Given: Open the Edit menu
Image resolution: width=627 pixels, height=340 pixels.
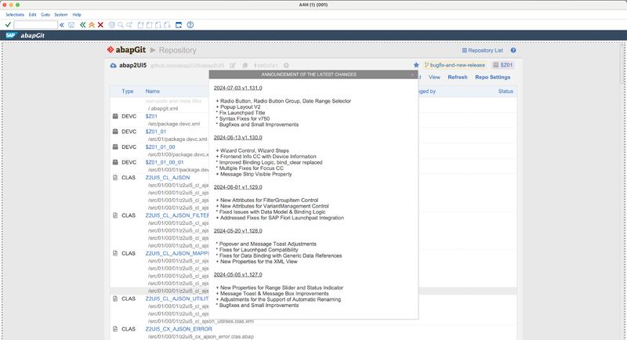Looking at the screenshot, I should tap(32, 14).
